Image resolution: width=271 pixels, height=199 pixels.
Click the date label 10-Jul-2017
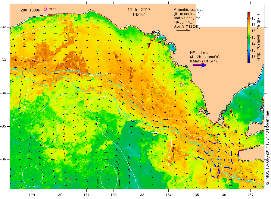point(139,10)
